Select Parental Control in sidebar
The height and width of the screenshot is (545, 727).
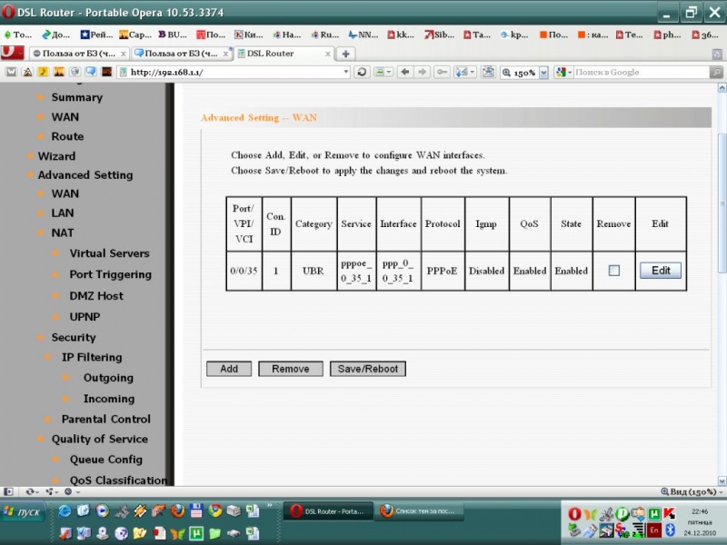coord(105,419)
